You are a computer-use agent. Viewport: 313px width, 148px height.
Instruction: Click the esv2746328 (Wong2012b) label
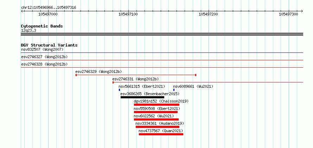44,64
